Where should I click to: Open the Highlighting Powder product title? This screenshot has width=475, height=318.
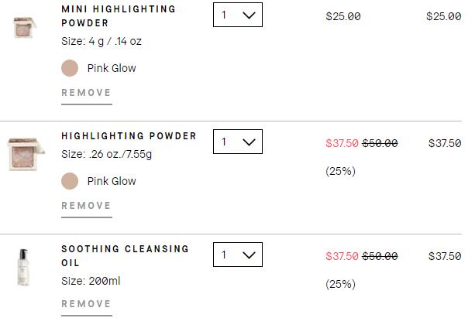pos(129,136)
